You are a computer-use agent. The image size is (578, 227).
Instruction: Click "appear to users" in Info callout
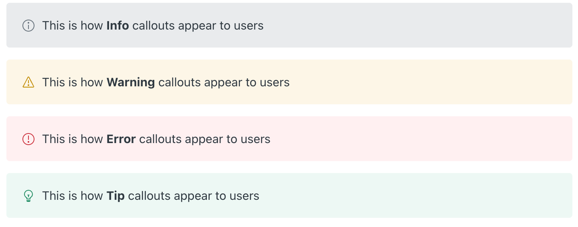pos(221,26)
